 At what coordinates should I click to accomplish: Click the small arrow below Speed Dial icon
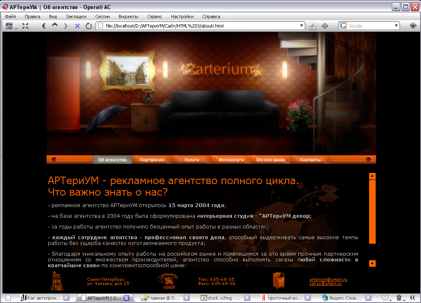16,28
